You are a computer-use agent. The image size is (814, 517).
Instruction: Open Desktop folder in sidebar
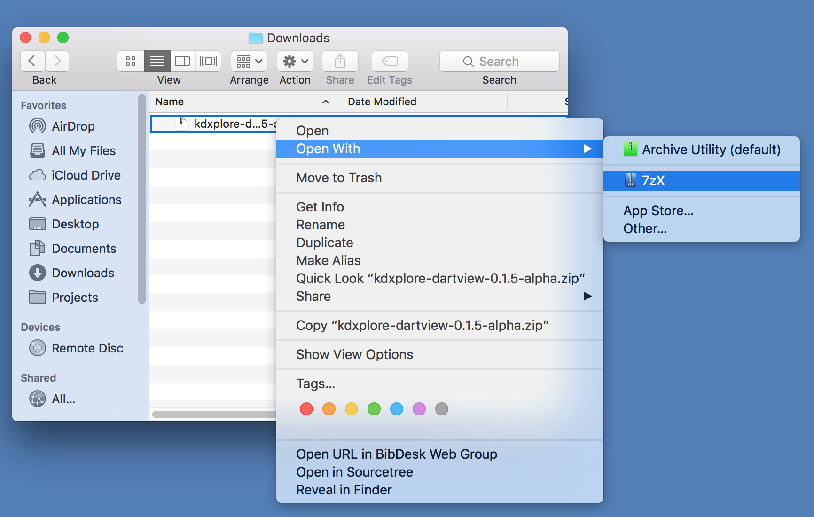pyautogui.click(x=64, y=224)
